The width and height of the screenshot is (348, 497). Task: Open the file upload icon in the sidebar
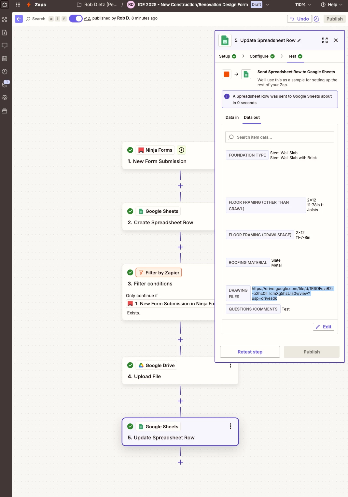tap(5, 33)
